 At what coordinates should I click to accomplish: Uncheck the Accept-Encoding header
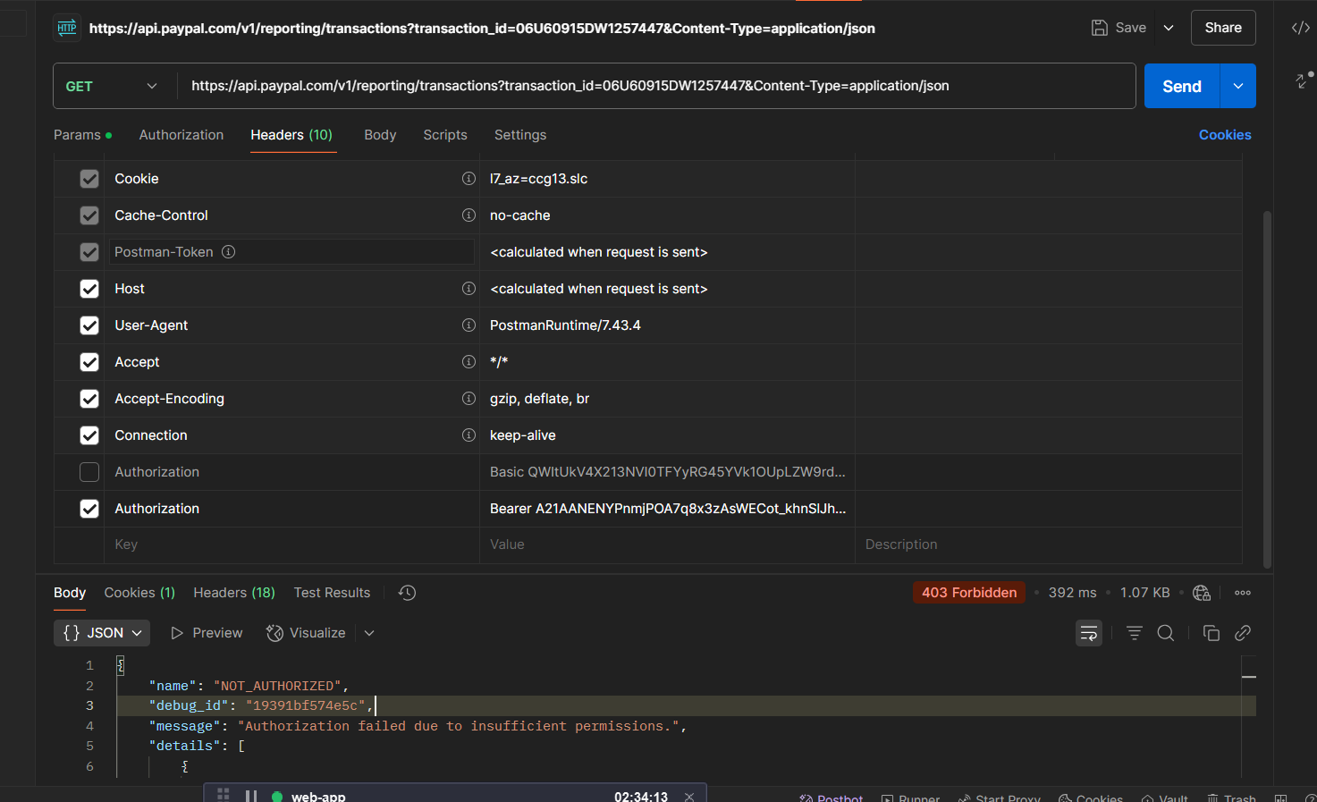[89, 399]
